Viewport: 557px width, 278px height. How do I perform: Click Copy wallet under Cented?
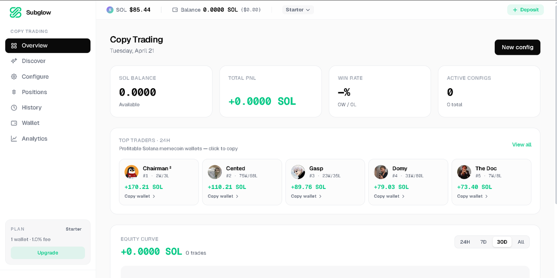point(223,196)
